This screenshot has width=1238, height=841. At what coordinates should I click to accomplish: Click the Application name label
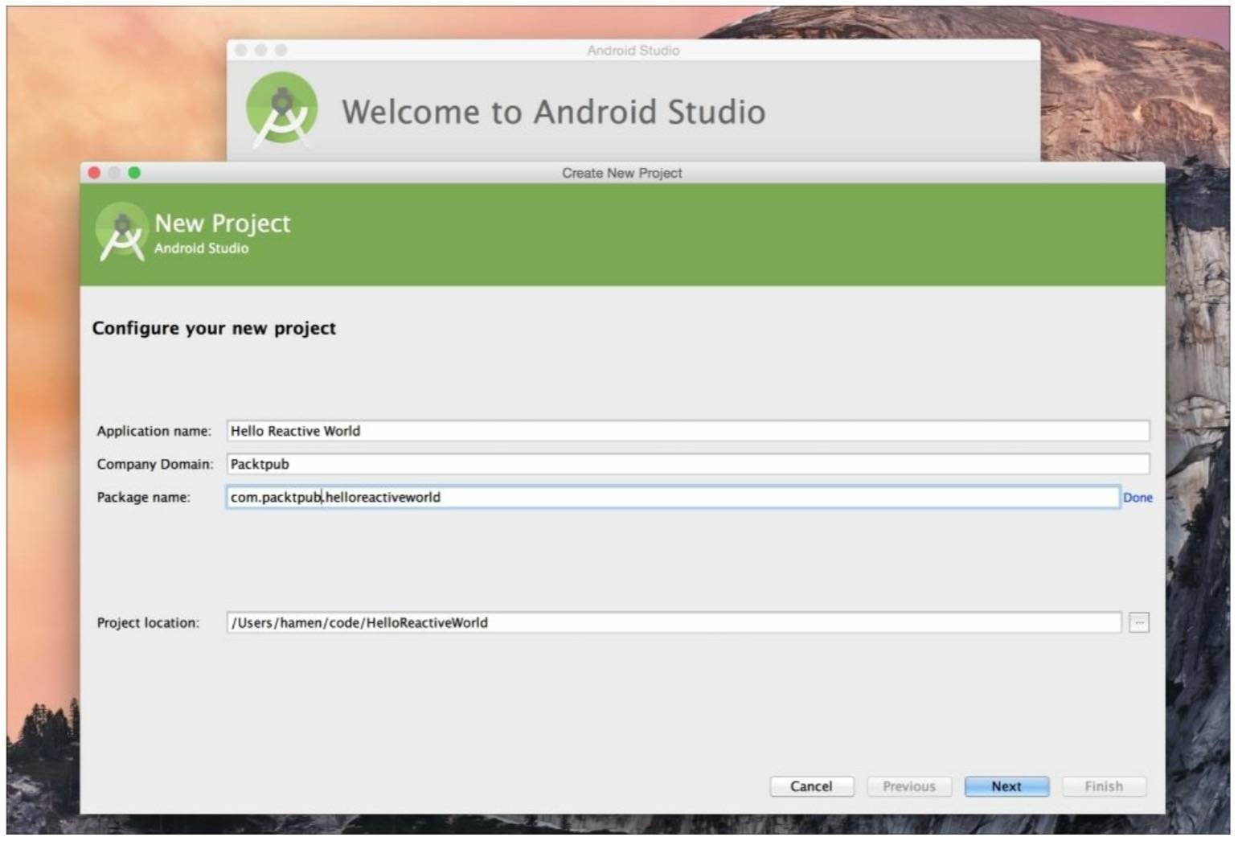pos(154,431)
